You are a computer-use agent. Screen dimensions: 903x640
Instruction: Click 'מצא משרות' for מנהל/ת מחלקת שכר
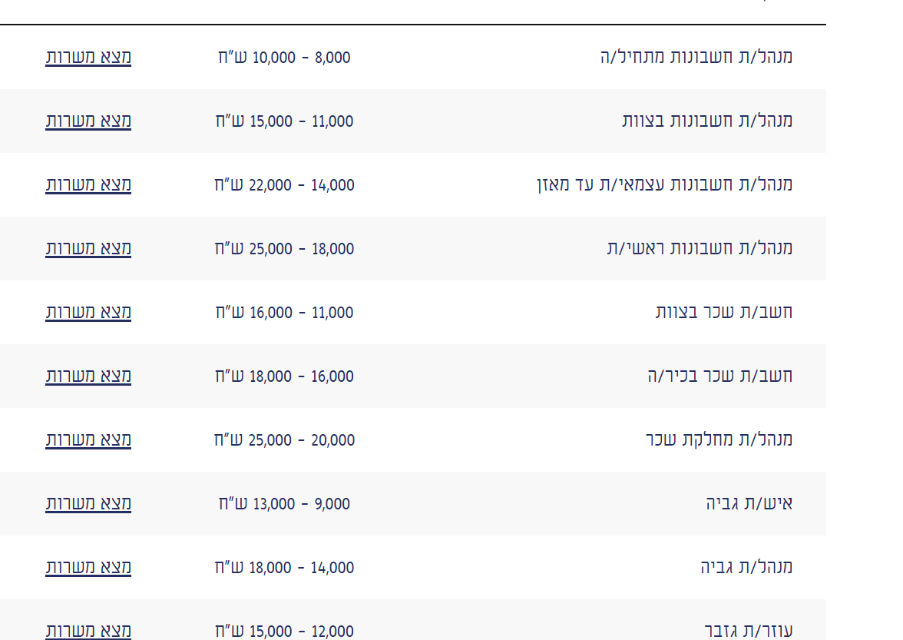tap(88, 439)
